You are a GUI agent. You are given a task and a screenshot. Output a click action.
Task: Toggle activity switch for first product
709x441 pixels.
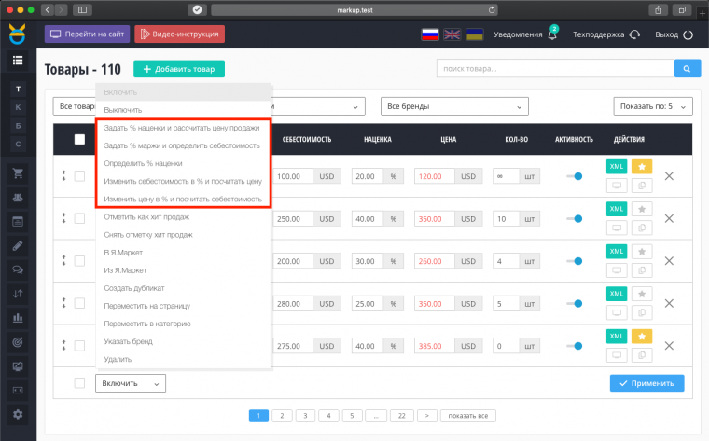point(574,176)
